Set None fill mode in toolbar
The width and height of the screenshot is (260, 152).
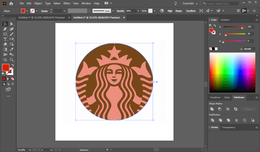[12, 79]
